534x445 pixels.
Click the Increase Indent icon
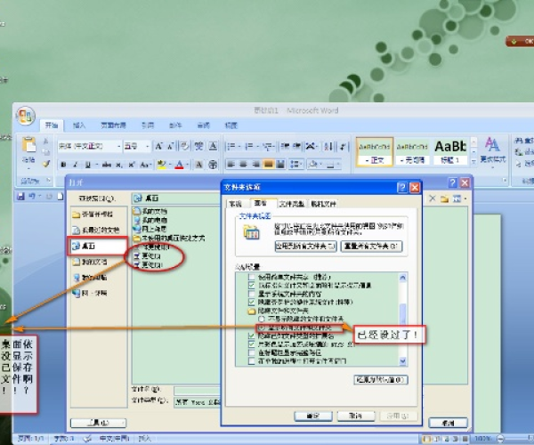click(297, 146)
